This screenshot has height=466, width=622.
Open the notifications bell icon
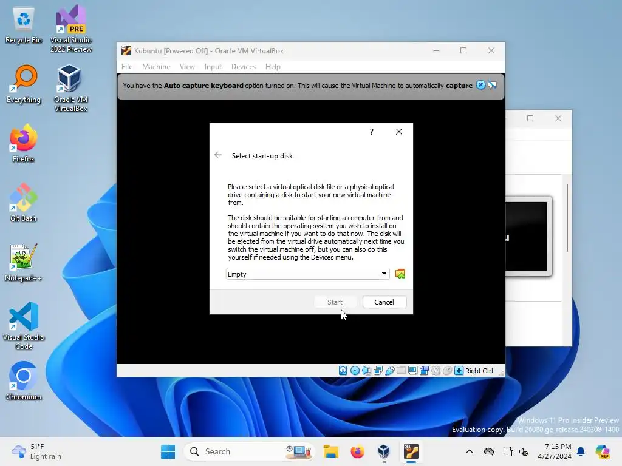581,451
